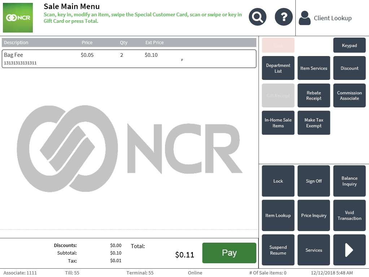Apply a Discount
This screenshot has height=277, width=369.
pyautogui.click(x=349, y=68)
